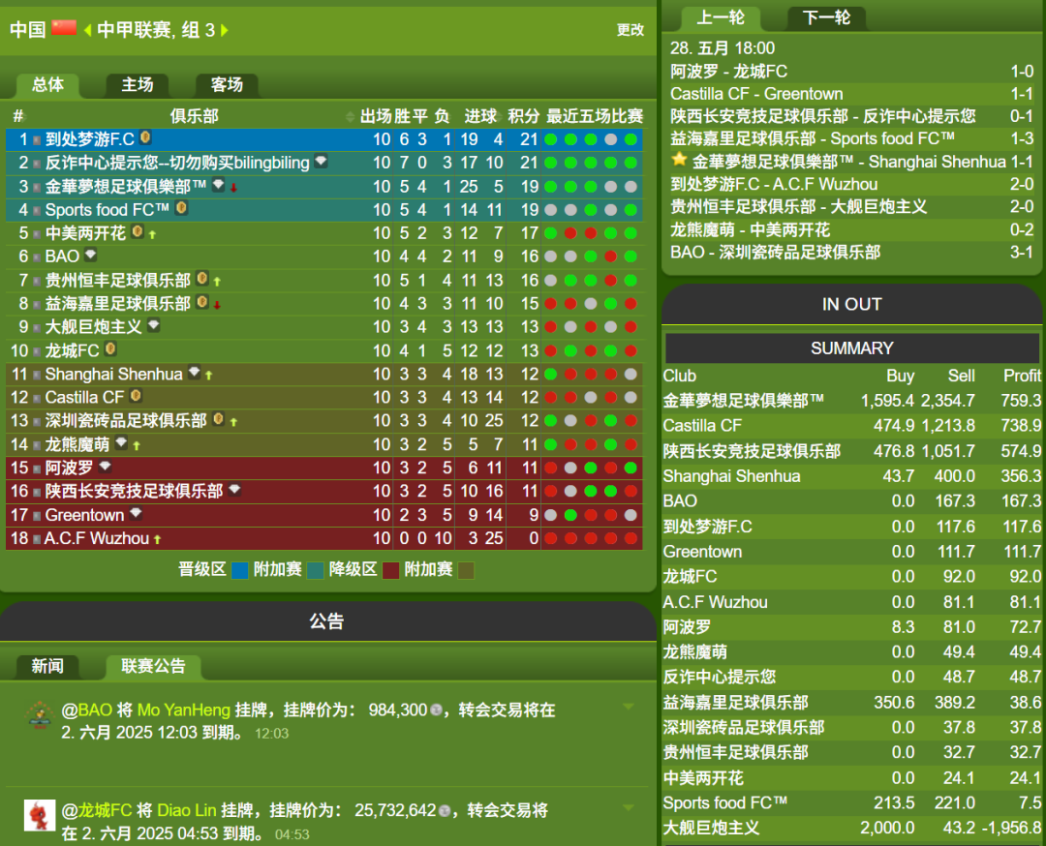Go to the next league group with the right arrow
The height and width of the screenshot is (846, 1046).
point(224,31)
